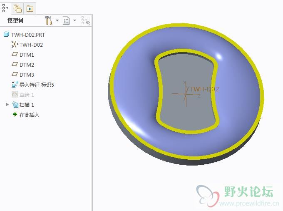Select 导入特征 标识5 feature
283x211 pixels.
coord(37,85)
